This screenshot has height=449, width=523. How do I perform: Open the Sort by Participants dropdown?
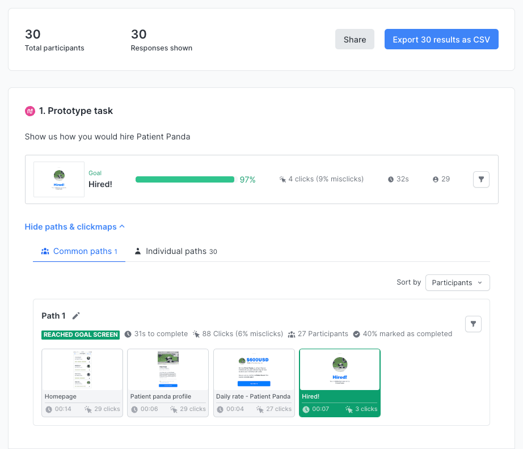click(x=457, y=282)
